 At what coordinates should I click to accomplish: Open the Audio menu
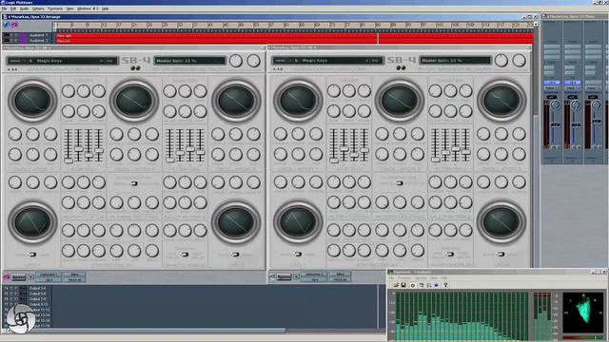(x=24, y=9)
